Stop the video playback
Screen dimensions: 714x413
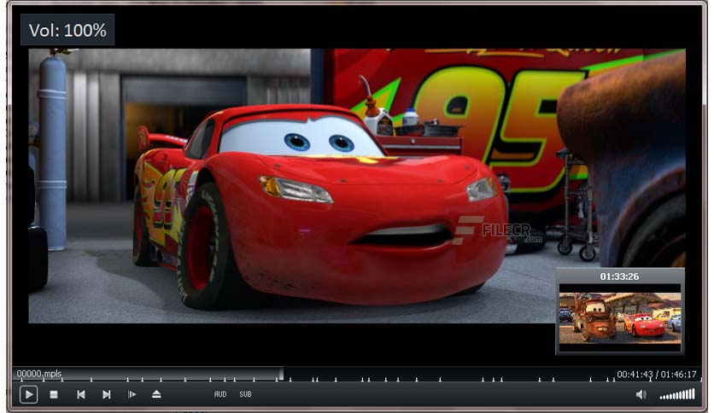coord(54,394)
